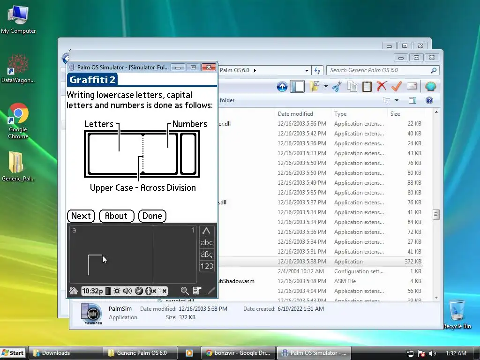Click the globe network icon in the Palm status bar

pyautogui.click(x=139, y=291)
